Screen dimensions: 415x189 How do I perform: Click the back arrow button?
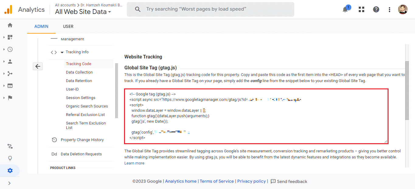click(x=38, y=66)
